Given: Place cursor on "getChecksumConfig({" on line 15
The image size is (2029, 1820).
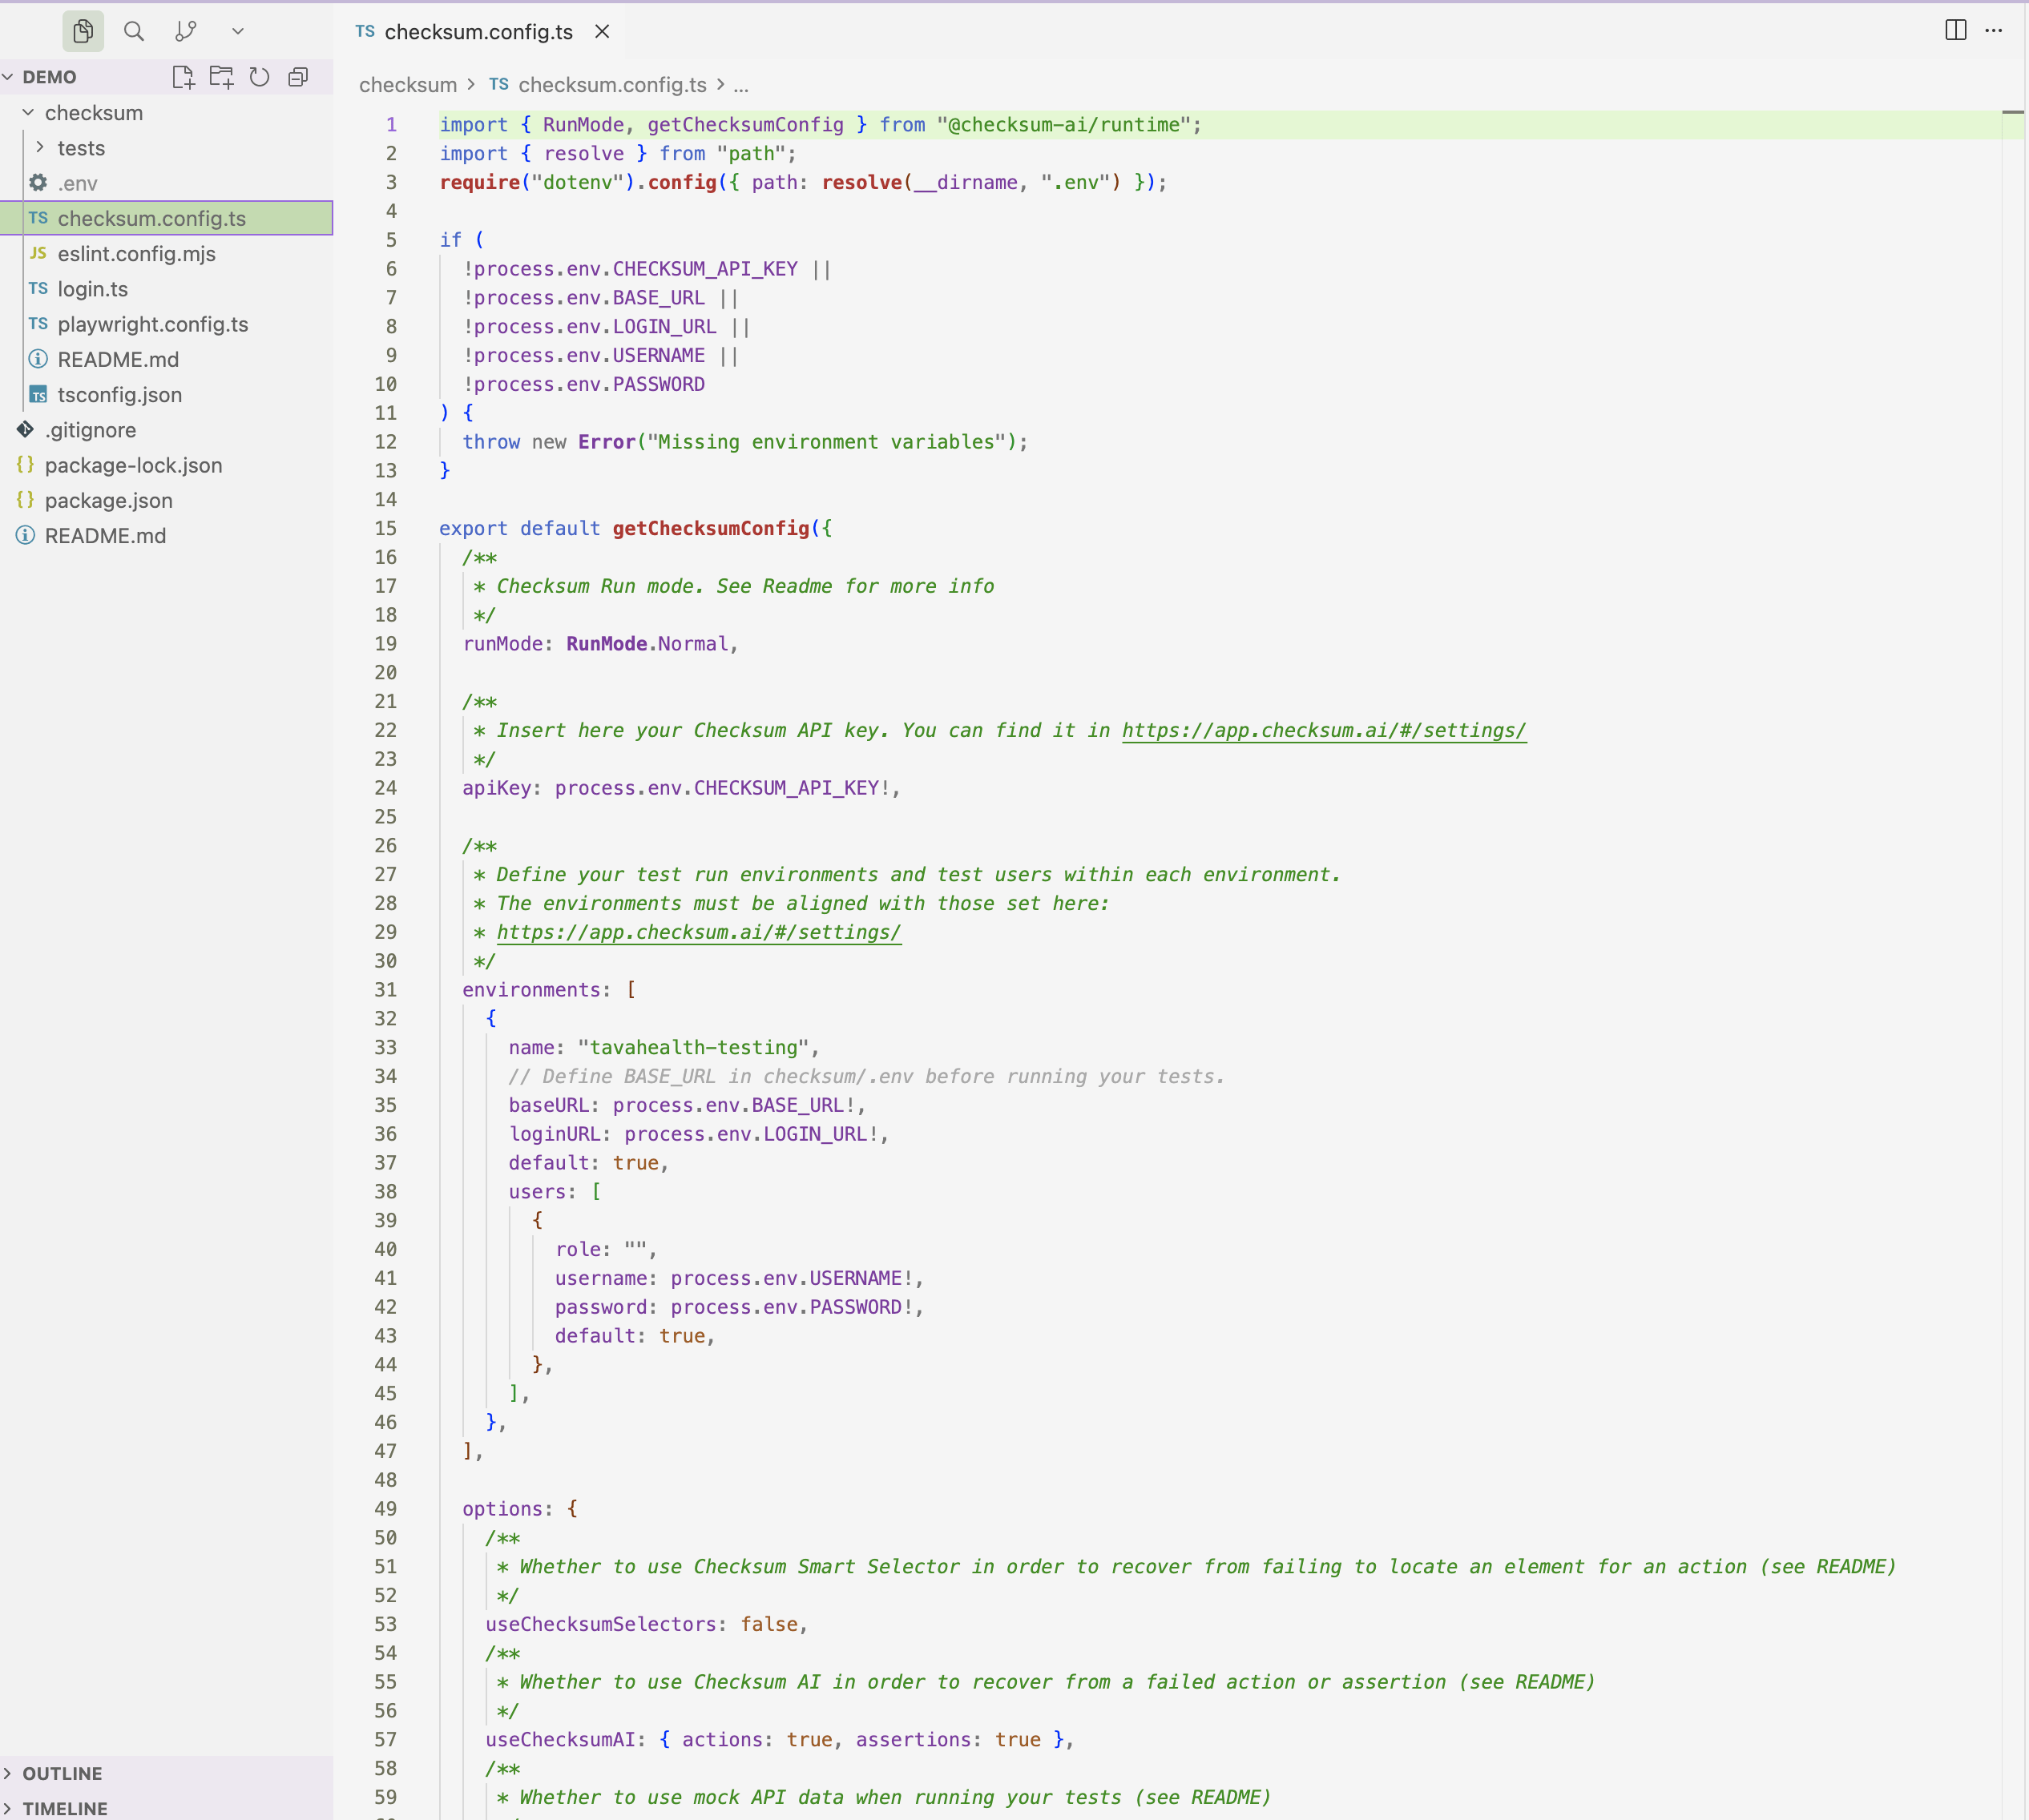Looking at the screenshot, I should [x=721, y=529].
